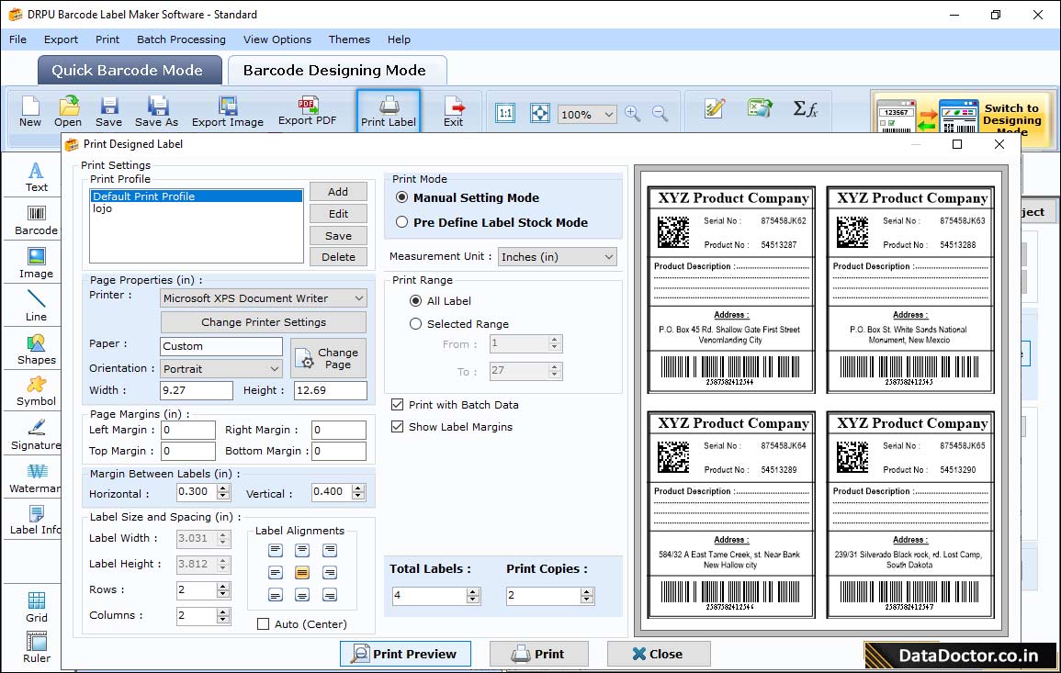Screen dimensions: 1061x673
Task: Toggle the Watermark tool
Action: [33, 479]
